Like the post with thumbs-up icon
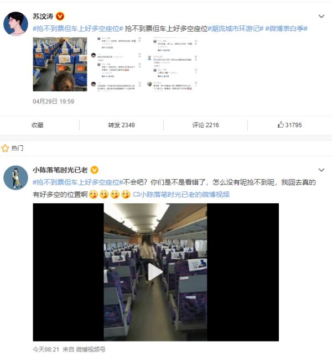This screenshot has height=357, width=332. 289,125
